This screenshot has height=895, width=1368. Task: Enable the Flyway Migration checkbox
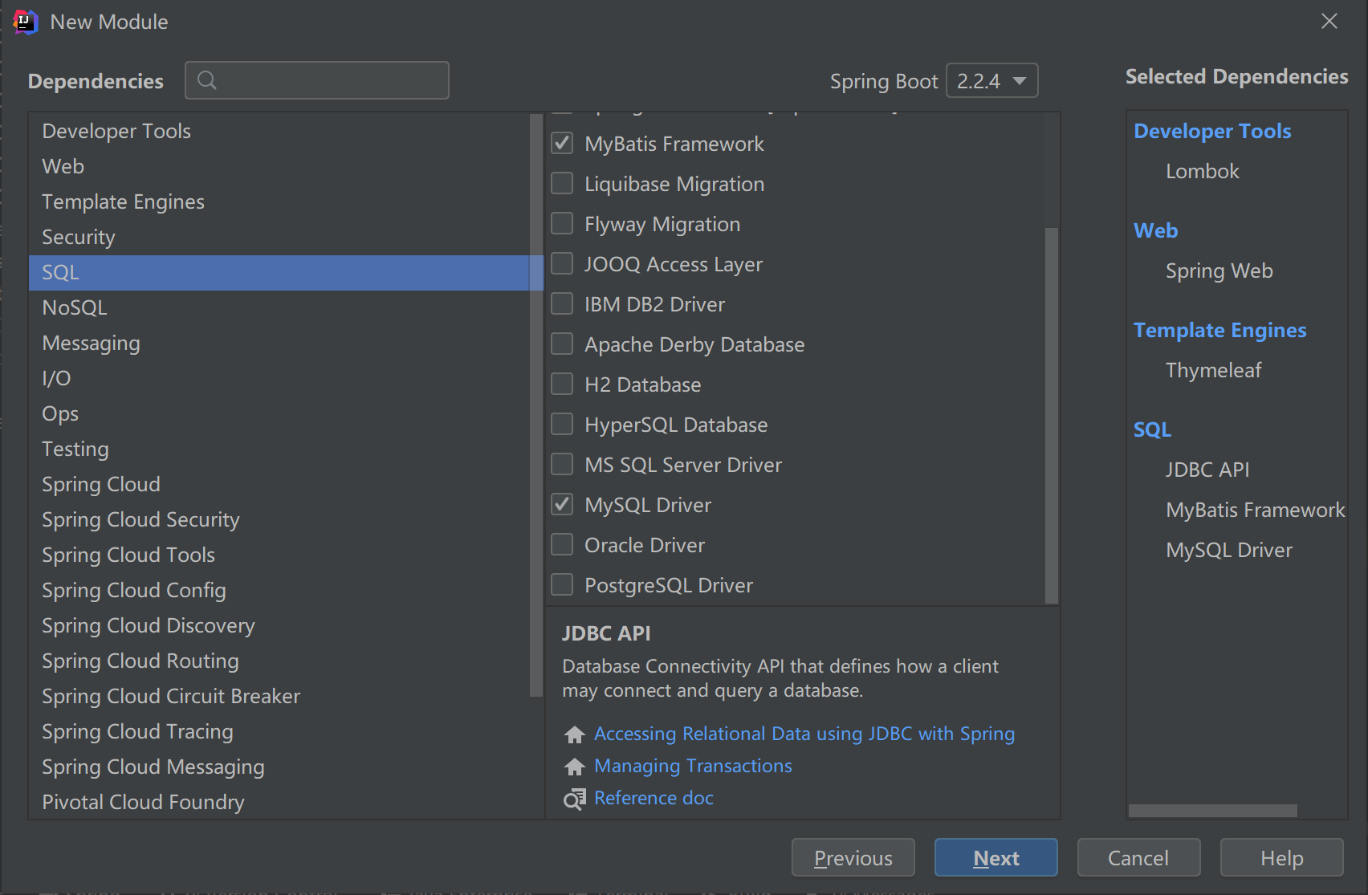click(562, 224)
